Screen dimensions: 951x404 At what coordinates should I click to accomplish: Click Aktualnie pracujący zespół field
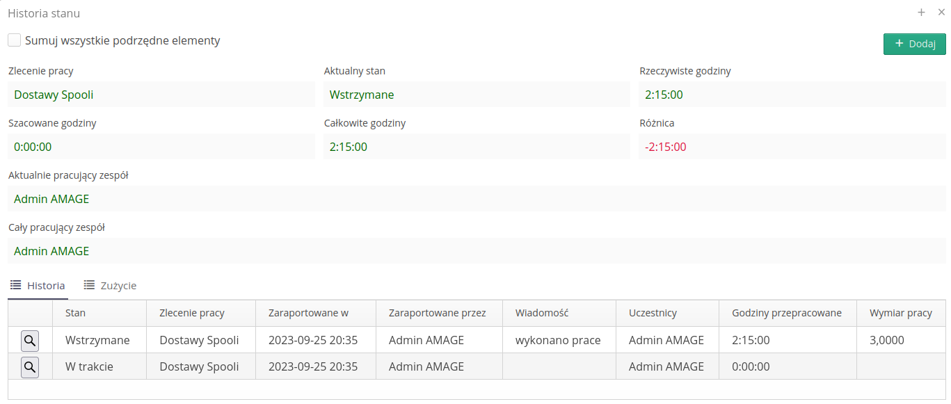477,199
